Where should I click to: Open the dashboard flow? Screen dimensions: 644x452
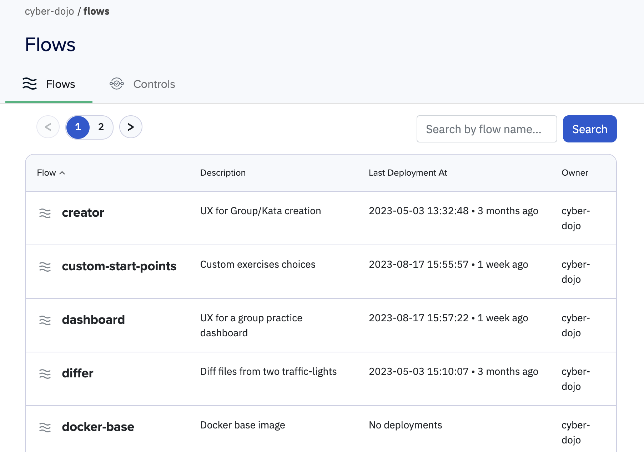click(94, 320)
